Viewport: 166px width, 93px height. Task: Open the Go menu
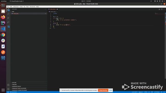point(24,6)
